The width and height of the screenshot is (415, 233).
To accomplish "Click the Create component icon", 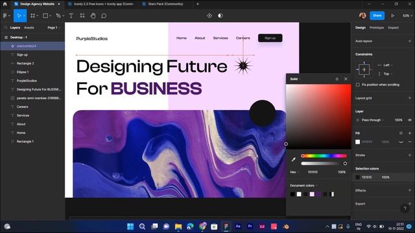I will click(209, 16).
